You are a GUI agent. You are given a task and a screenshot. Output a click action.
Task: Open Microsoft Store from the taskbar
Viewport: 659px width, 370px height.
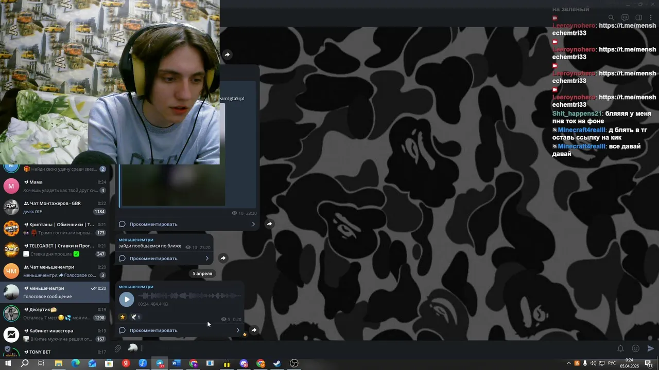click(109, 363)
